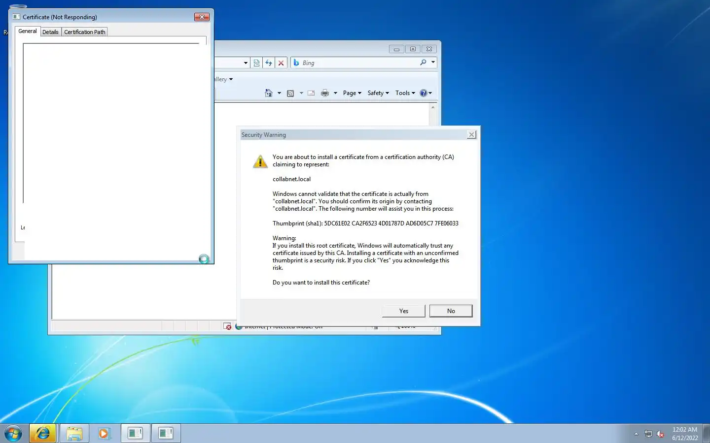Screen dimensions: 710x443
Task: Expand the address bar dropdown arrow
Action: pos(246,63)
